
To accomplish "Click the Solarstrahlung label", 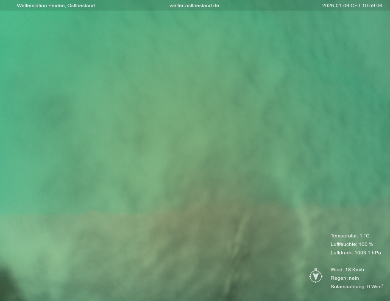I will click(348, 287).
